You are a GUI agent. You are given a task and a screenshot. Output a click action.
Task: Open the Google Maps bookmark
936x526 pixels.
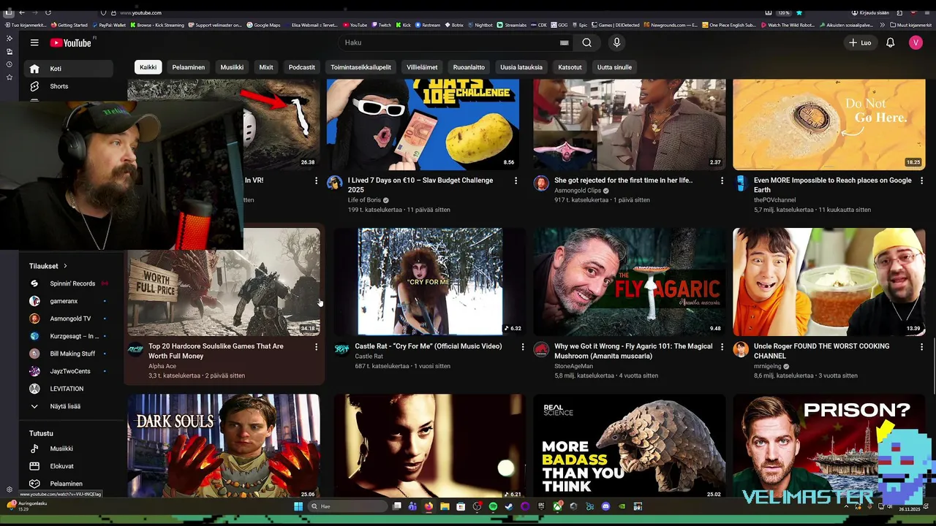(263, 25)
